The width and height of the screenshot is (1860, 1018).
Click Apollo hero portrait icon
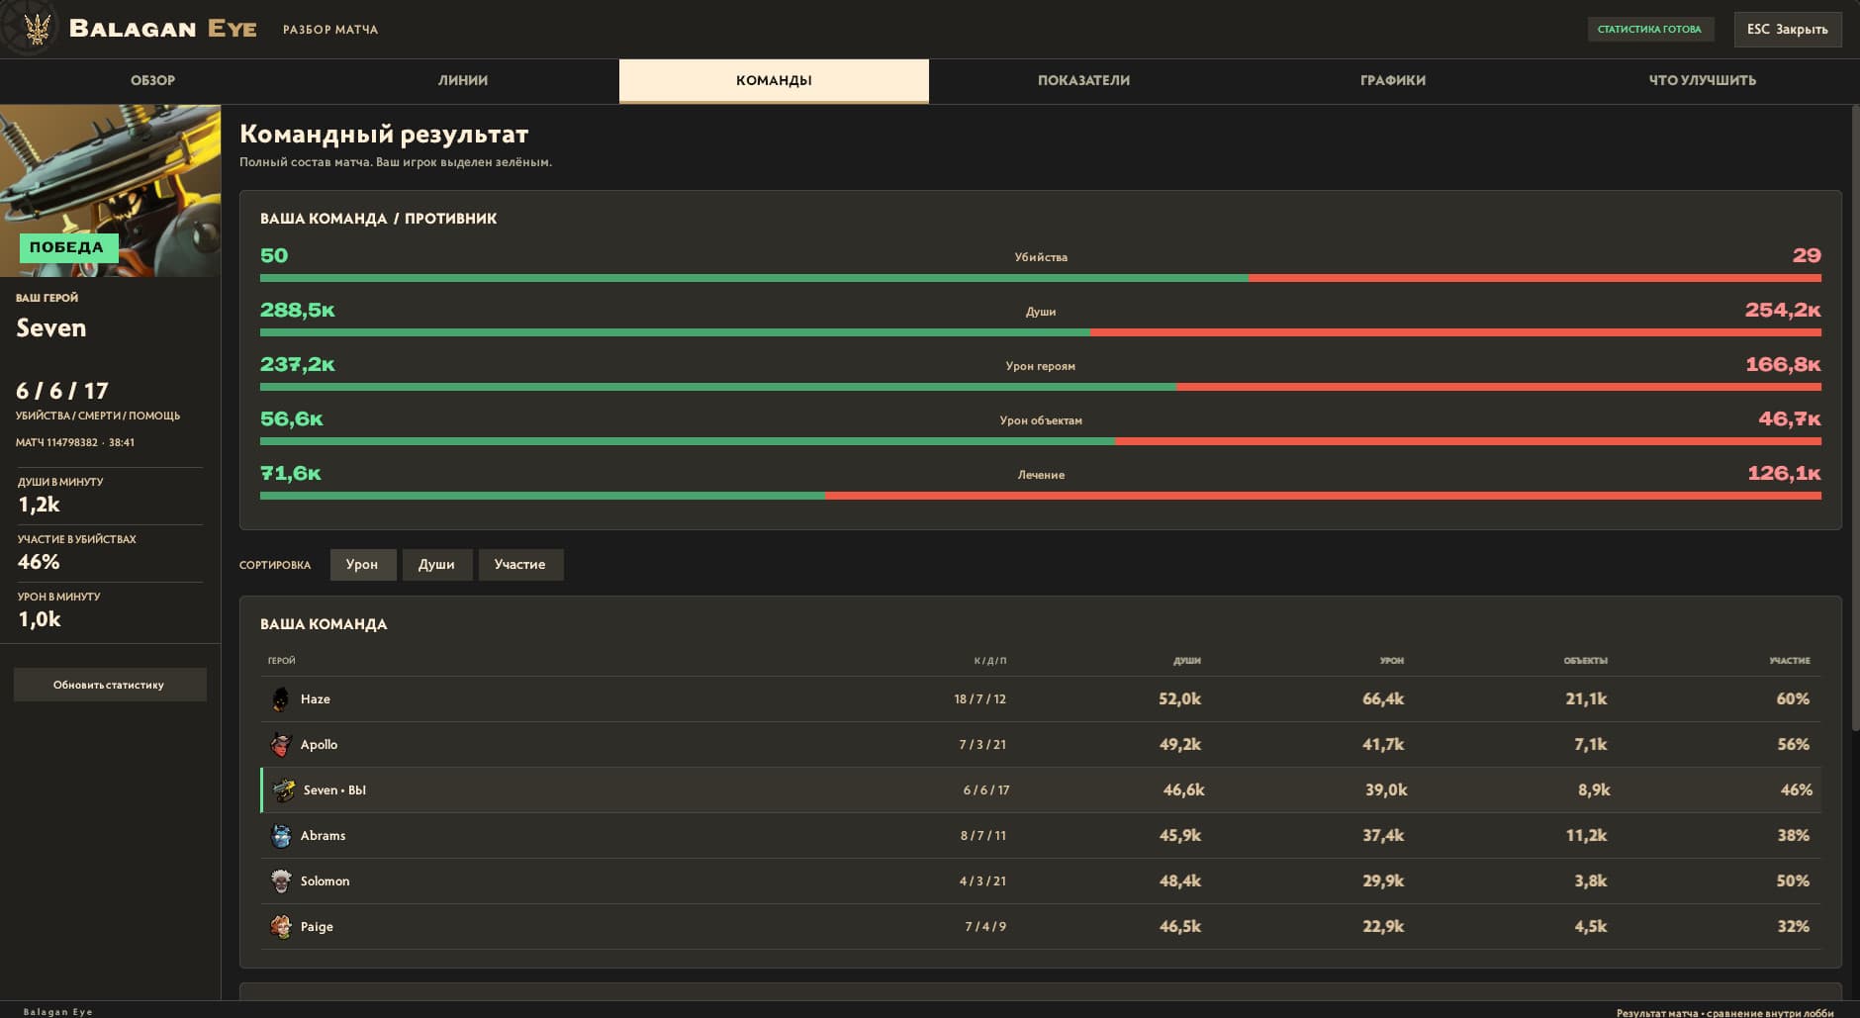click(x=281, y=745)
